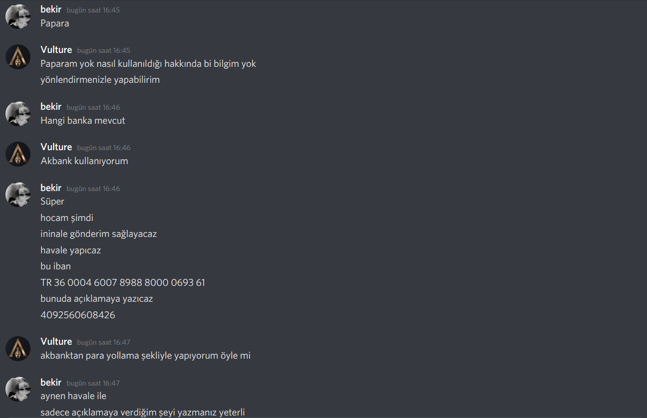Click bekir's avatar next to 'aynen havale ile'
Viewport: 647px width, 418px height.
pos(18,389)
